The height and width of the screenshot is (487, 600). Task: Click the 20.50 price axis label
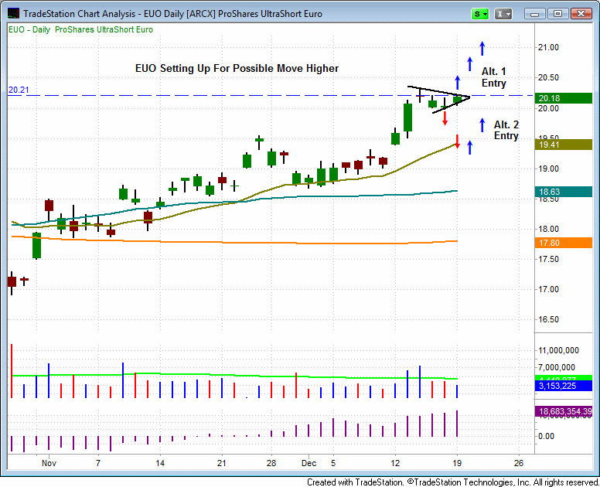coord(549,77)
